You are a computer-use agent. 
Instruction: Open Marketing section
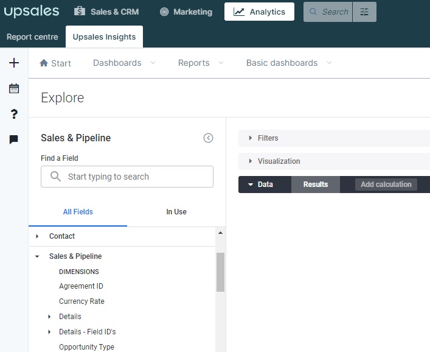[186, 12]
